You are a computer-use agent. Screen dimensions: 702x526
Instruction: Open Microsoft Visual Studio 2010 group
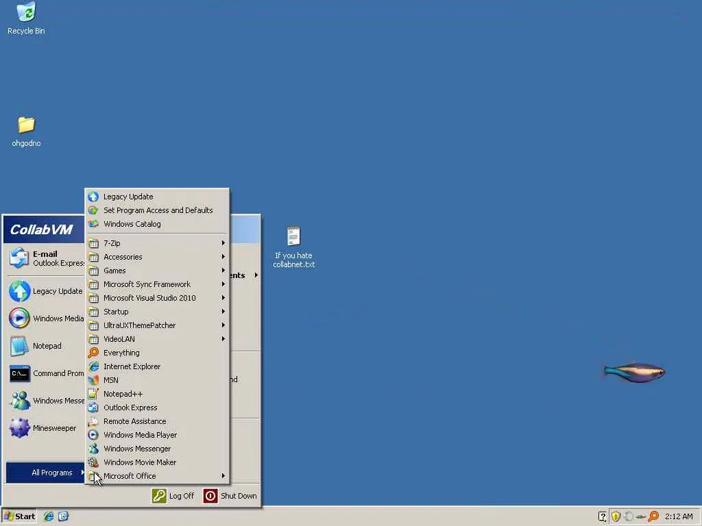click(x=157, y=298)
